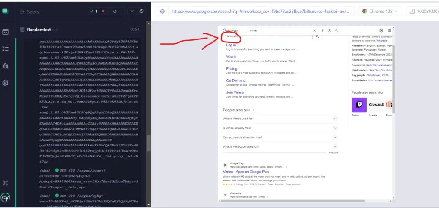This screenshot has height=208, width=439.
Task: Click the spec file document icon
Action: coord(22,30)
